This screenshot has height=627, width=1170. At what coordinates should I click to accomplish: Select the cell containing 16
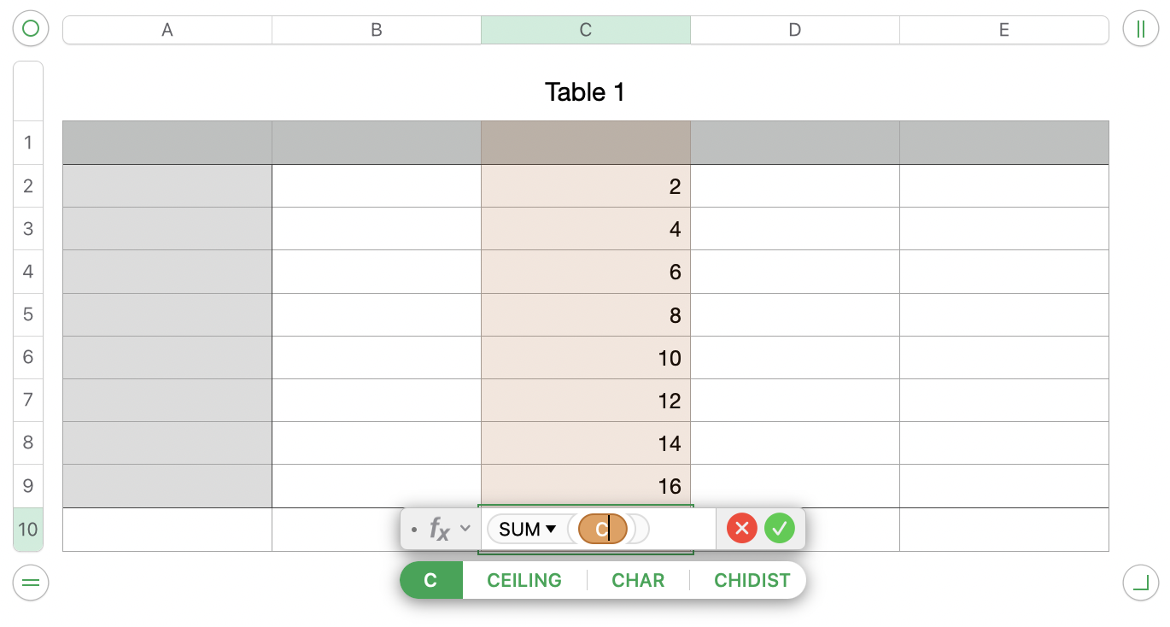pyautogui.click(x=586, y=486)
